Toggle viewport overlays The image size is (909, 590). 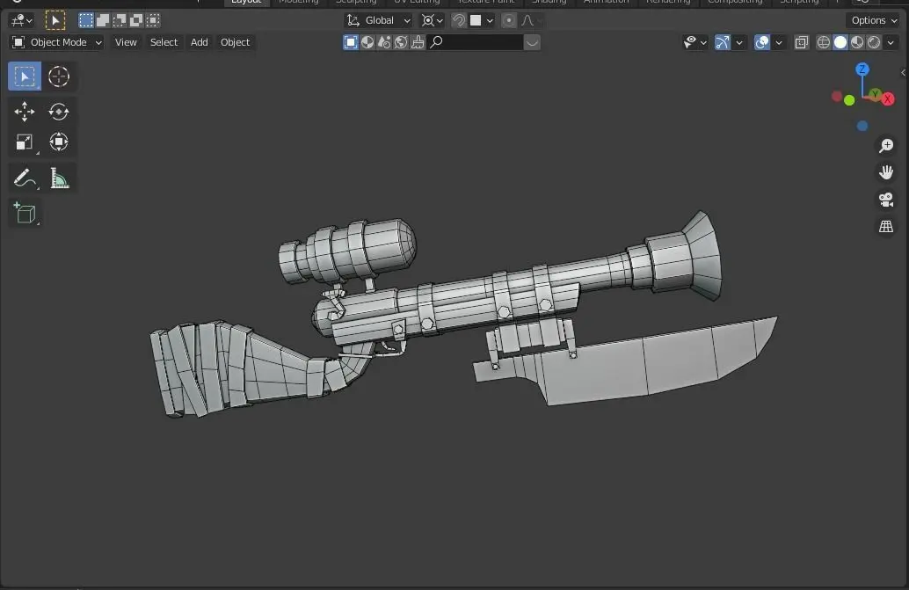coord(762,42)
